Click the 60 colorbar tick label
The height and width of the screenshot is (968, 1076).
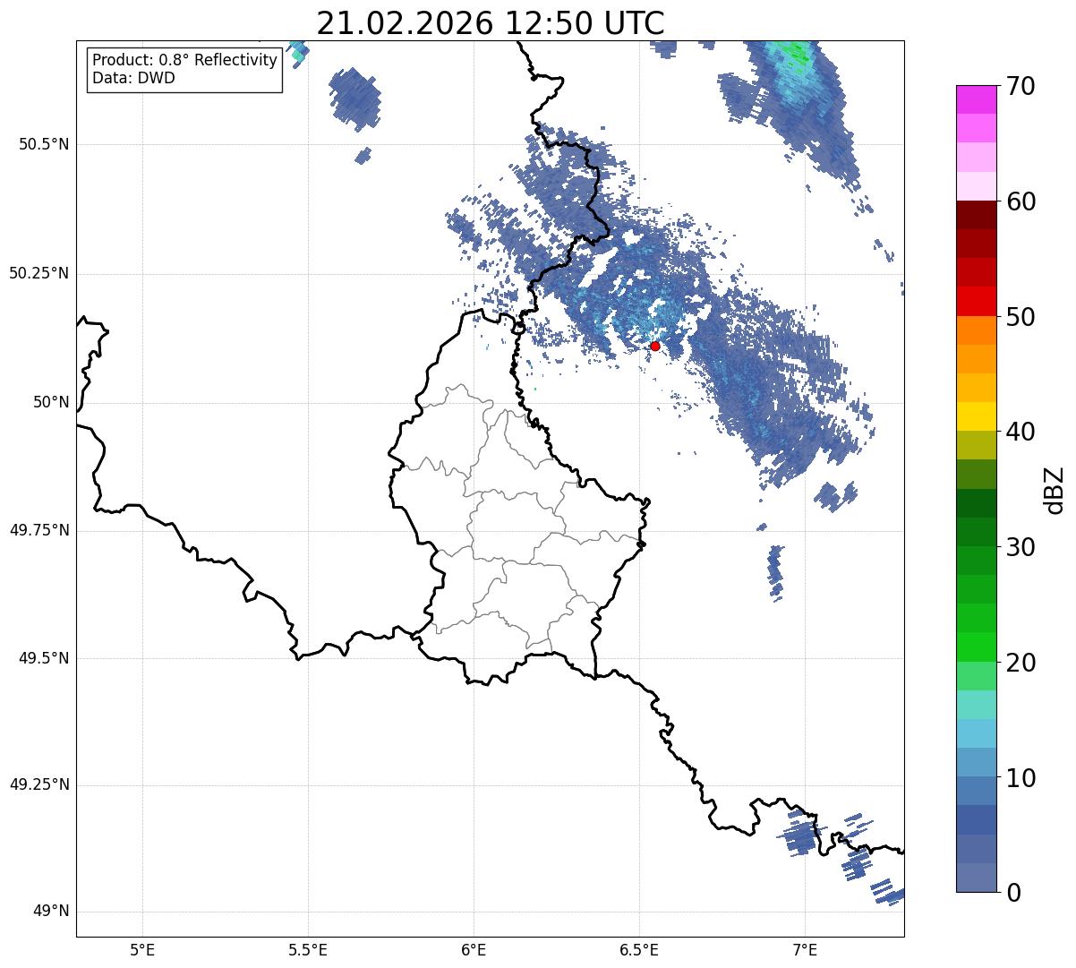pyautogui.click(x=1020, y=202)
